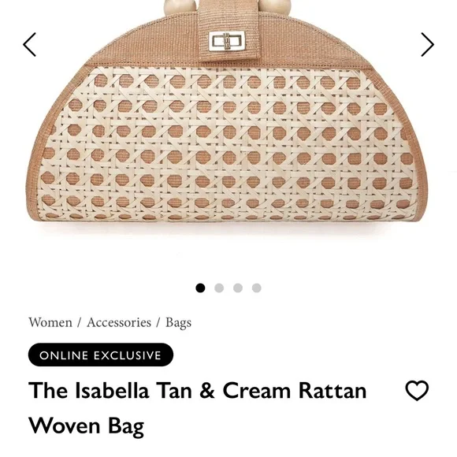Screen dimensions: 457x457
Task: Click slash separator before Bags
Action: [x=158, y=322]
